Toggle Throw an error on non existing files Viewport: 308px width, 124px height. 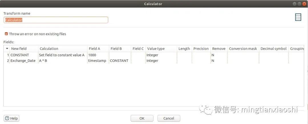[x=6, y=34]
